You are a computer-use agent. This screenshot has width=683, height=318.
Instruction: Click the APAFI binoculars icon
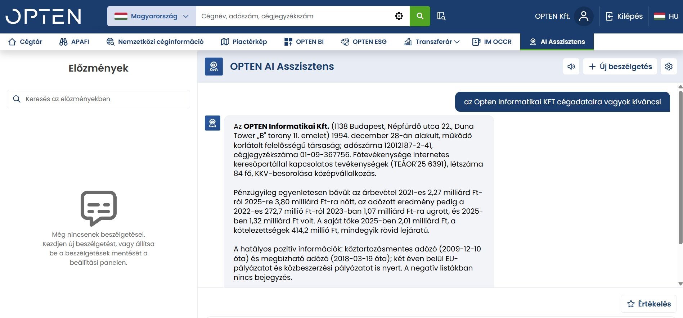[x=63, y=42]
